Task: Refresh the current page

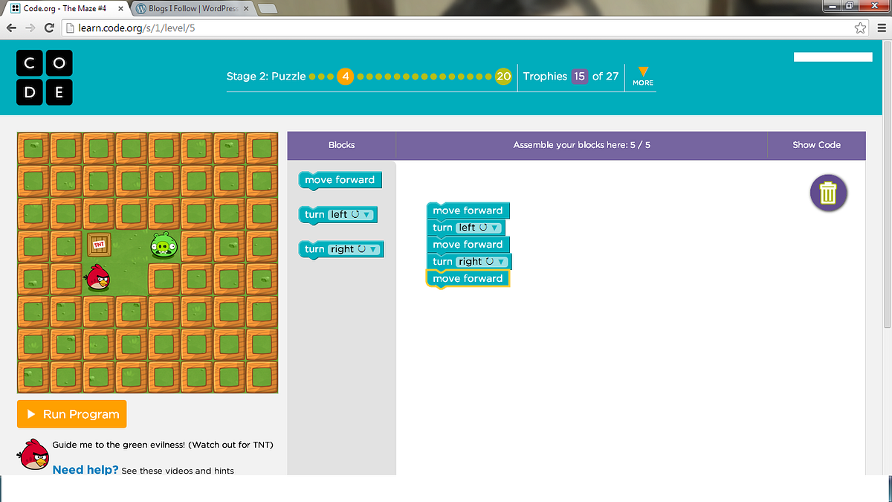Action: click(x=49, y=28)
